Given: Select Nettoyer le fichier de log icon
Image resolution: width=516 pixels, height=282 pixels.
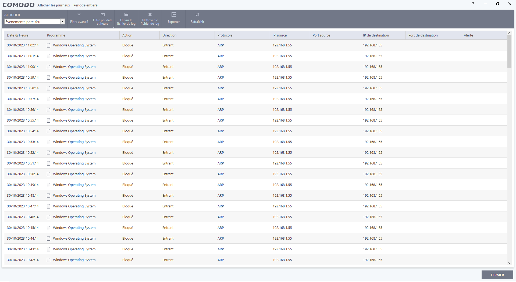Looking at the screenshot, I should point(150,15).
